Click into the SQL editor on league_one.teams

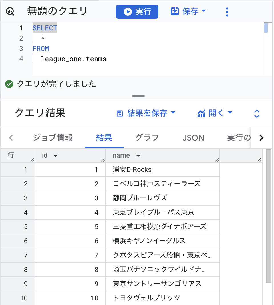coord(74,59)
